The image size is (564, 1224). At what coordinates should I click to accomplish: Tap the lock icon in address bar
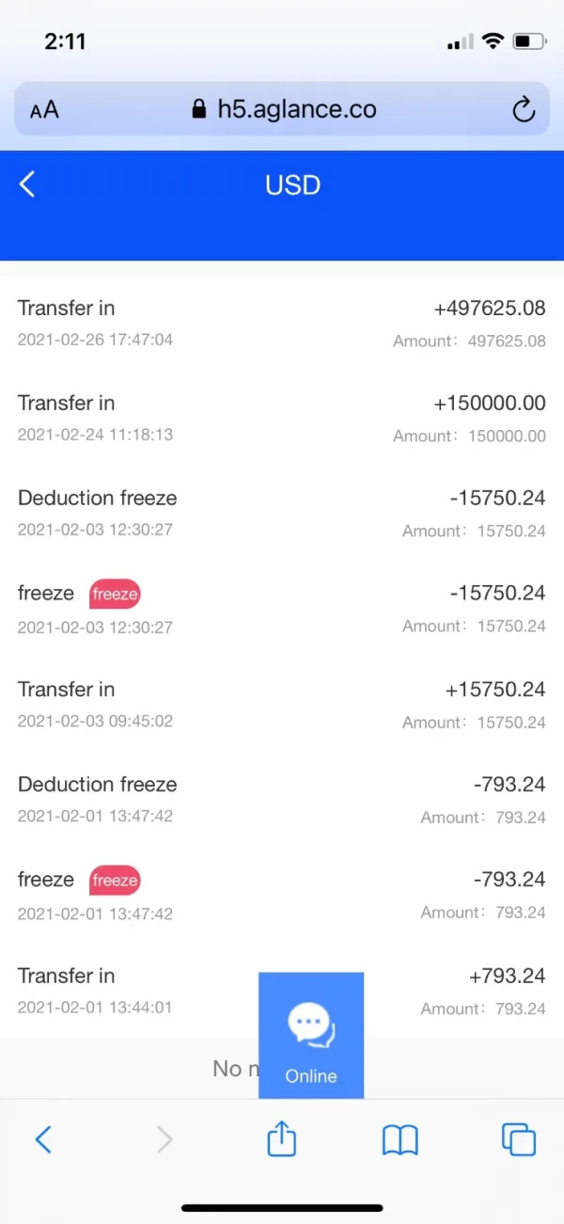coord(198,109)
